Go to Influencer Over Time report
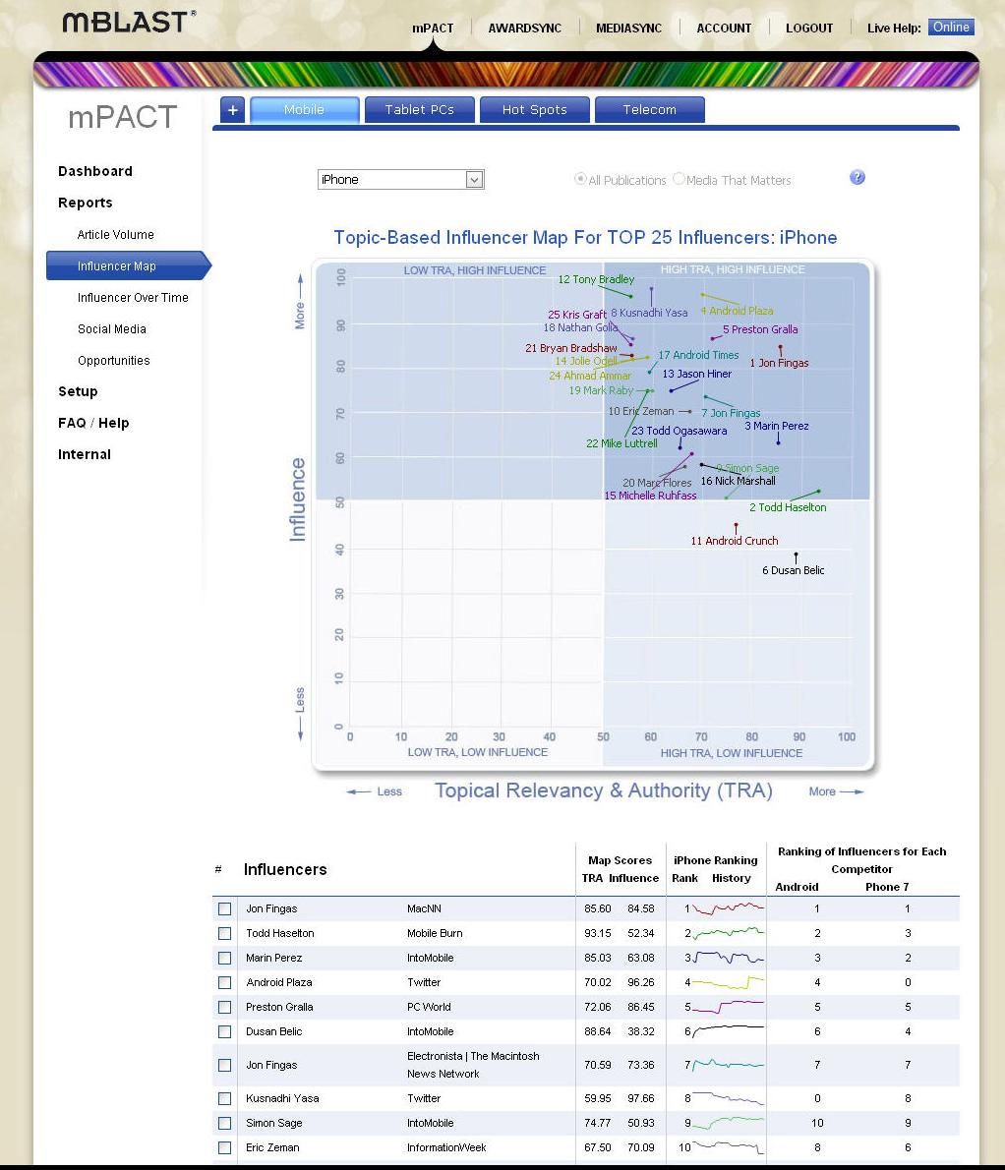The height and width of the screenshot is (1170, 1005). click(133, 298)
